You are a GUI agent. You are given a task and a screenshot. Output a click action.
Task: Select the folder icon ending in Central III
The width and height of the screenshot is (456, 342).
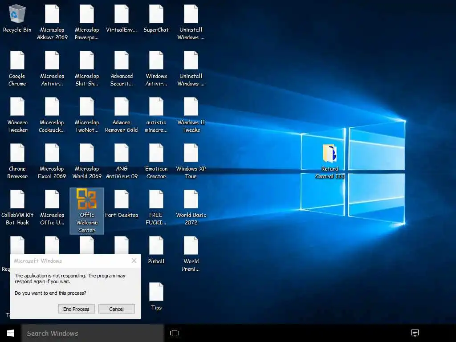(x=330, y=161)
